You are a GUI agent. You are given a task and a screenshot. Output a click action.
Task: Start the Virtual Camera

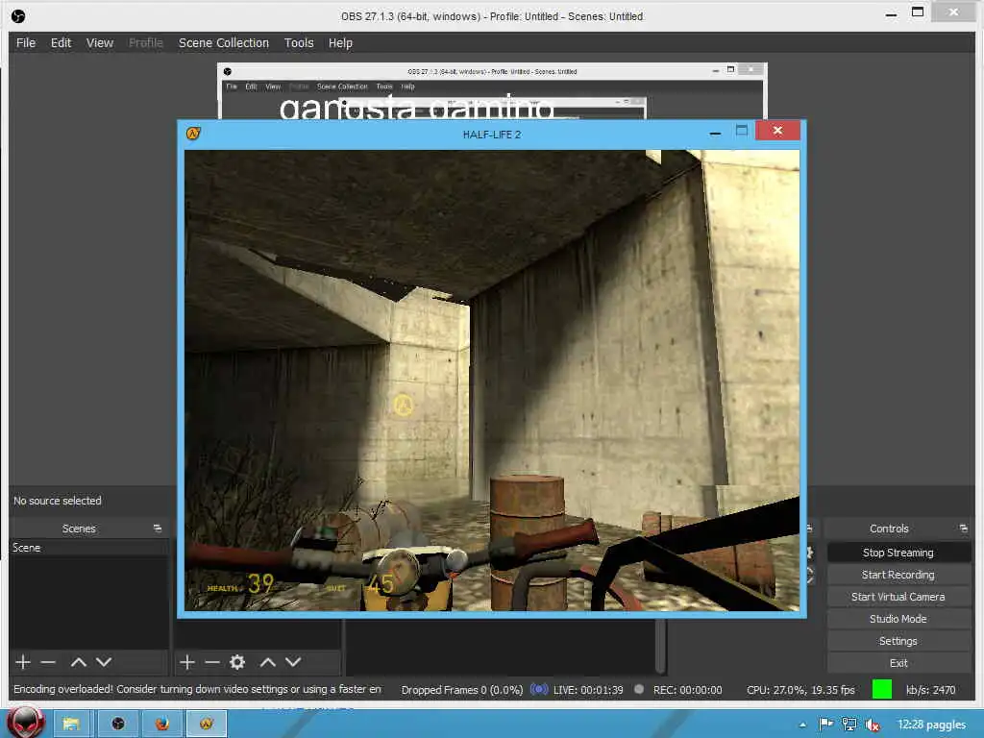tap(898, 596)
